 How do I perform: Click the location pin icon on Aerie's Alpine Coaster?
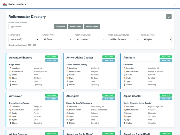point(67,68)
